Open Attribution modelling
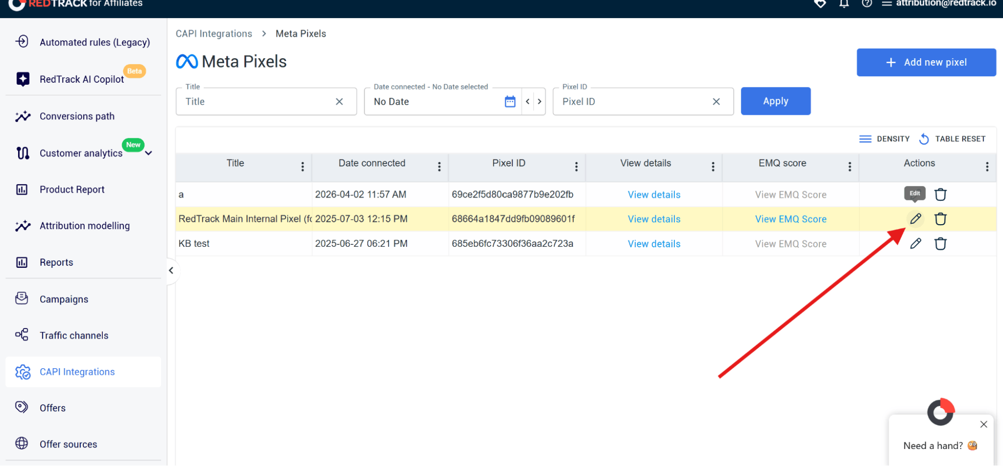Screen dimensions: 1003x466 click(84, 226)
